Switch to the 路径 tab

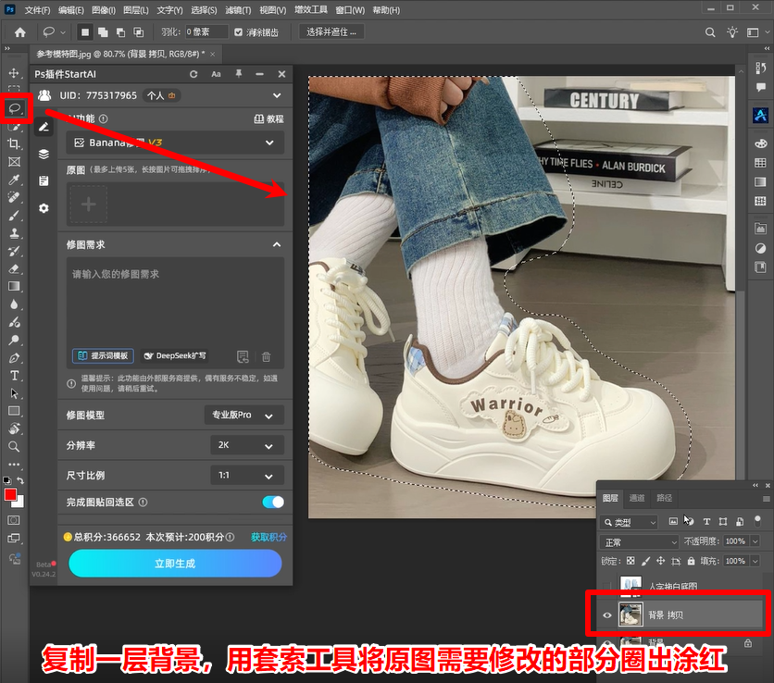click(665, 498)
